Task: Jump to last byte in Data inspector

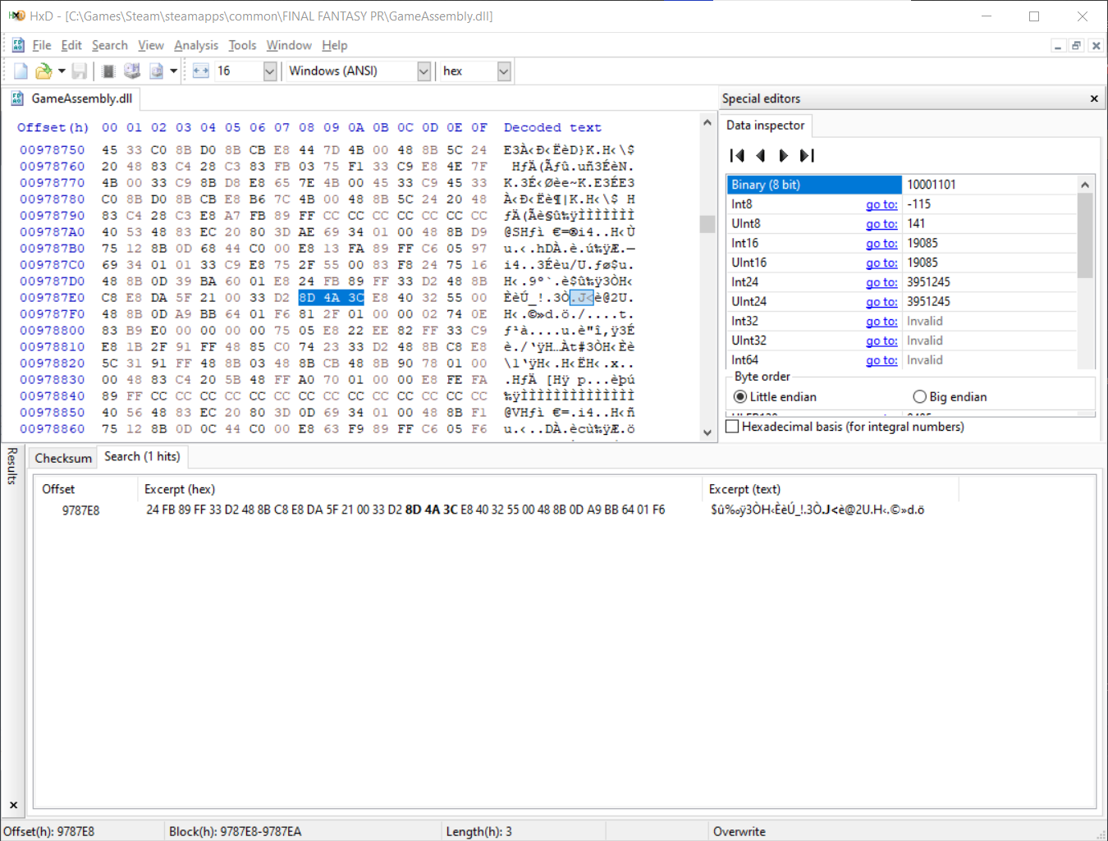Action: [808, 155]
